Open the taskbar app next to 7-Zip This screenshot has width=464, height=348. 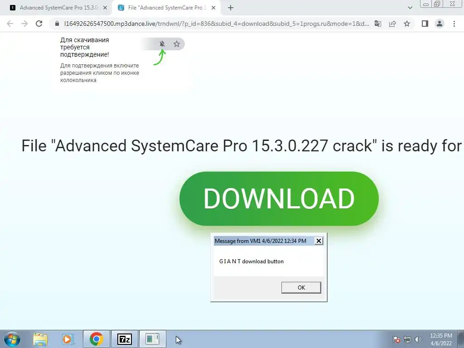coord(152,339)
